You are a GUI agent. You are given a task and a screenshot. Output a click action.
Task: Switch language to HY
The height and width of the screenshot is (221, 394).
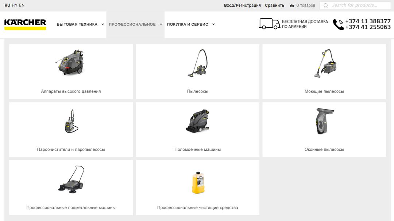click(15, 5)
